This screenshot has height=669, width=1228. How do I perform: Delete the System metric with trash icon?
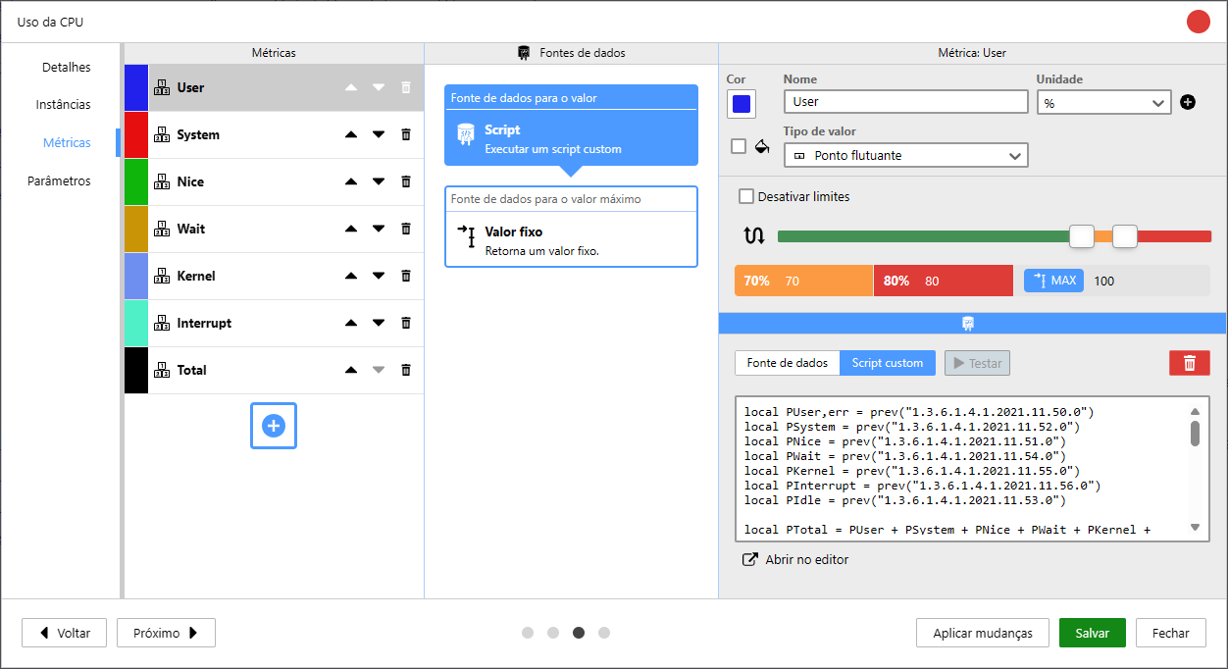click(x=406, y=134)
